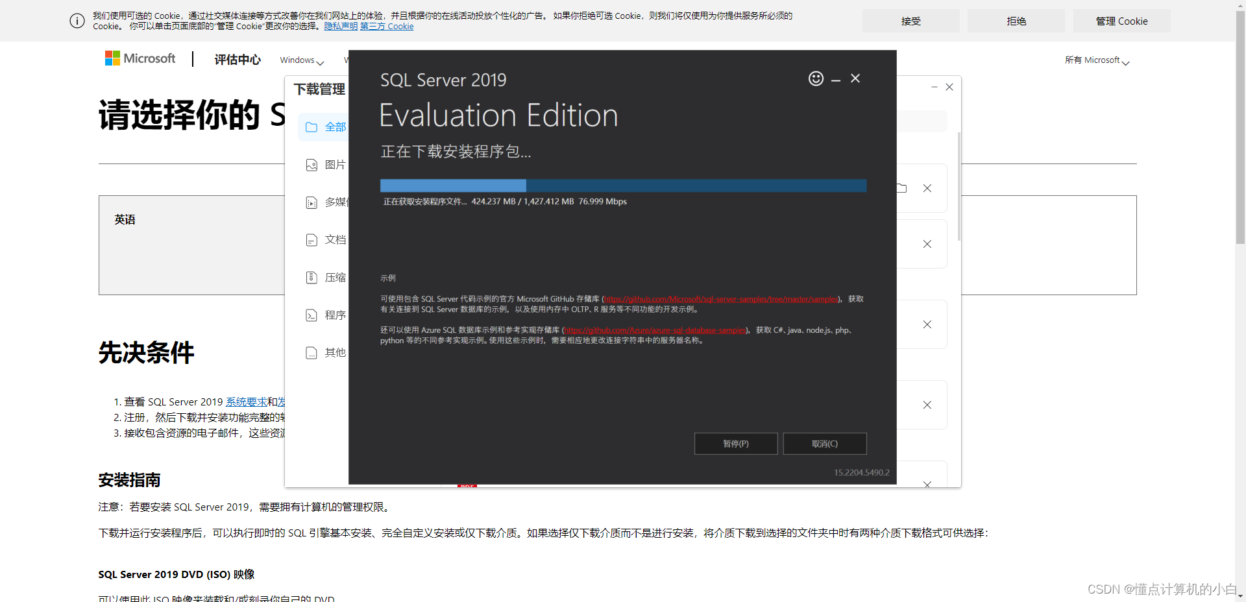This screenshot has width=1246, height=602.
Task: Open the azure-sql-database-samples GitHub link
Action: [x=655, y=330]
